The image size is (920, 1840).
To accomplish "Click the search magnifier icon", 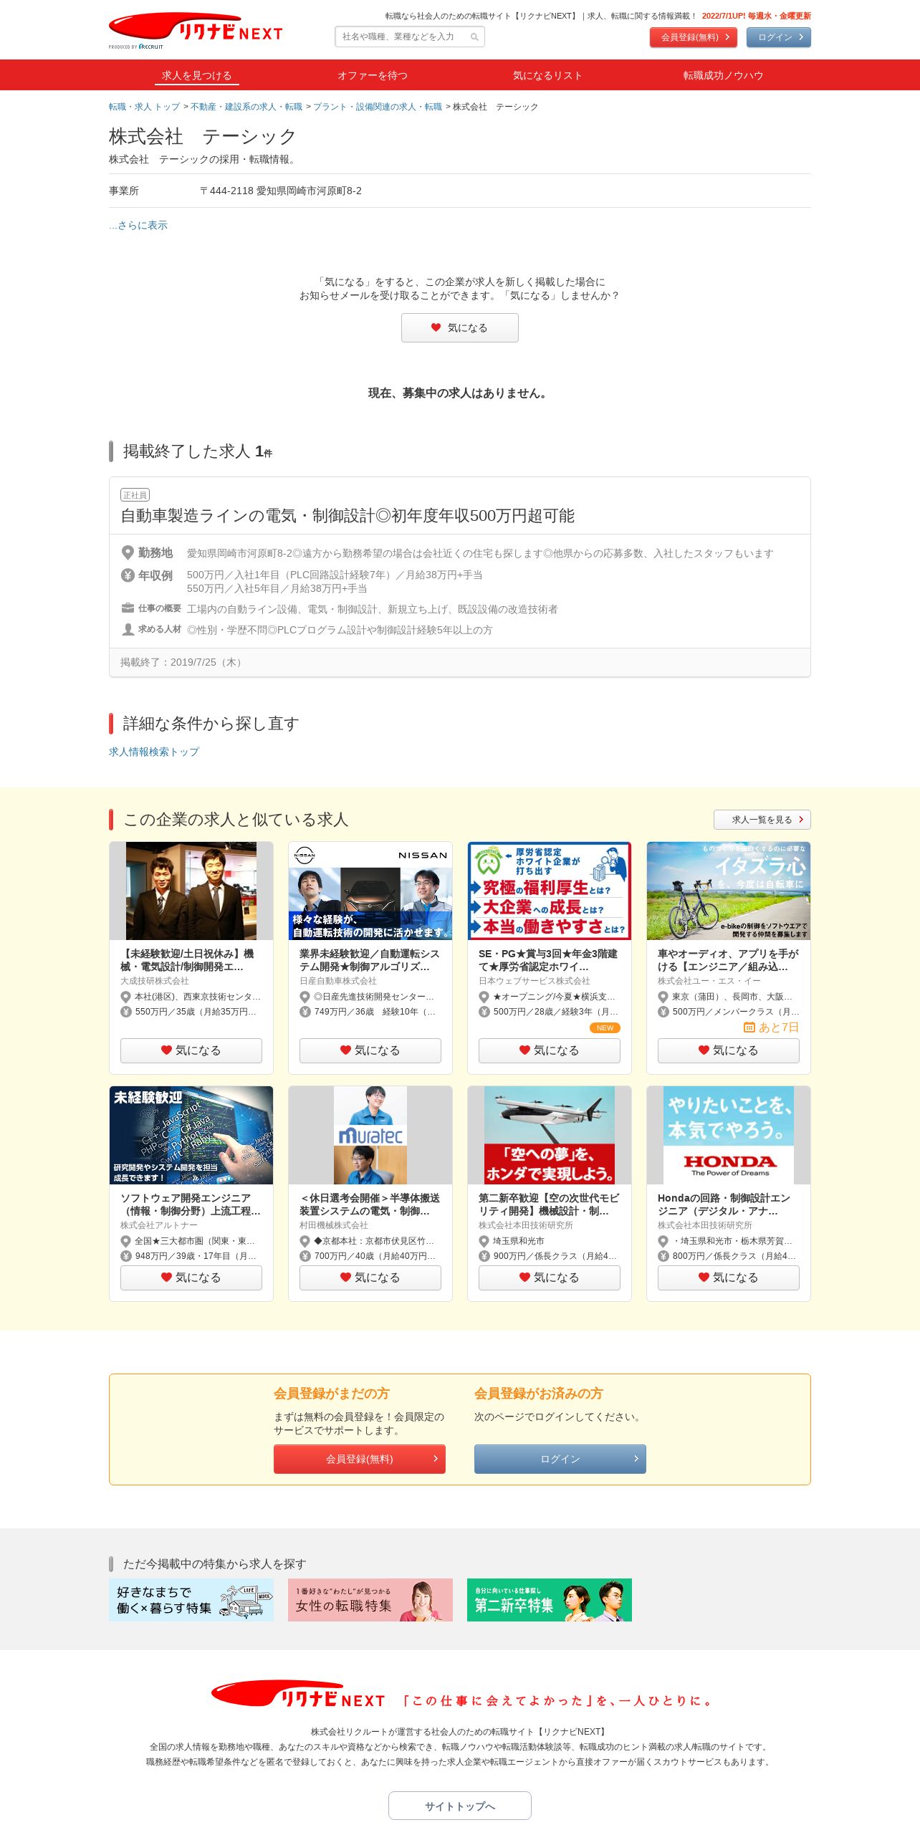I will (474, 37).
